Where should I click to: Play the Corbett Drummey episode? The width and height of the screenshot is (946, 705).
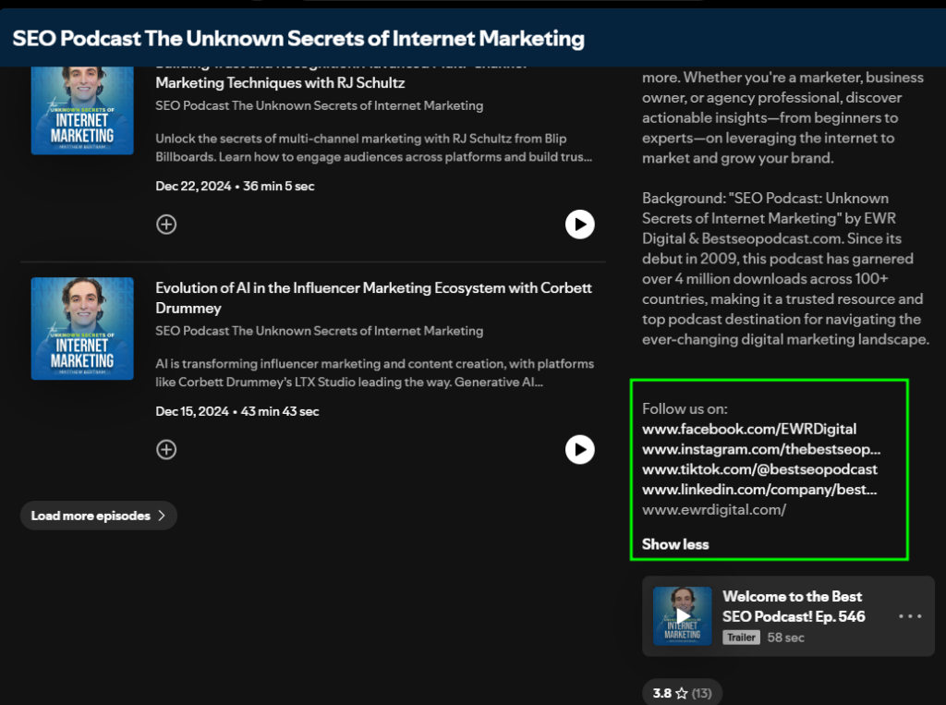(x=579, y=450)
